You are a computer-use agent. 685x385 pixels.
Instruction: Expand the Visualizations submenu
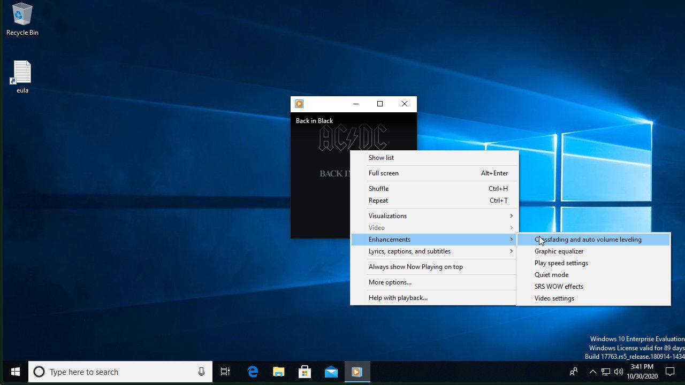click(435, 216)
